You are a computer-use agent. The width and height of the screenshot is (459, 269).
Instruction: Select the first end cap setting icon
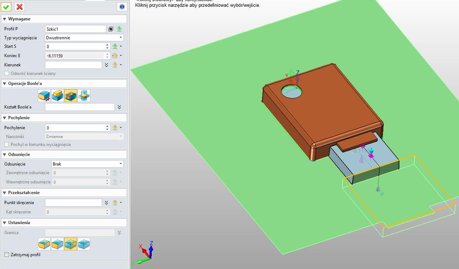coord(44,244)
